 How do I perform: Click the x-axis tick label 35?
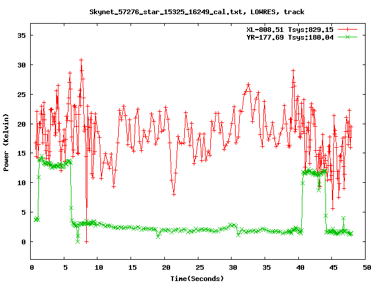(x=266, y=267)
